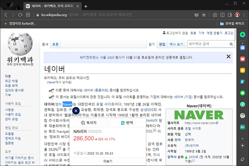The image size is (249, 166).
Task: Click the 기부 sidebar link
Action: click(8, 95)
